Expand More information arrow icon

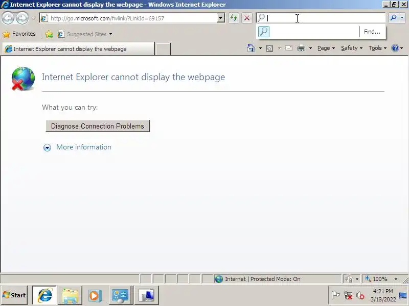(47, 147)
